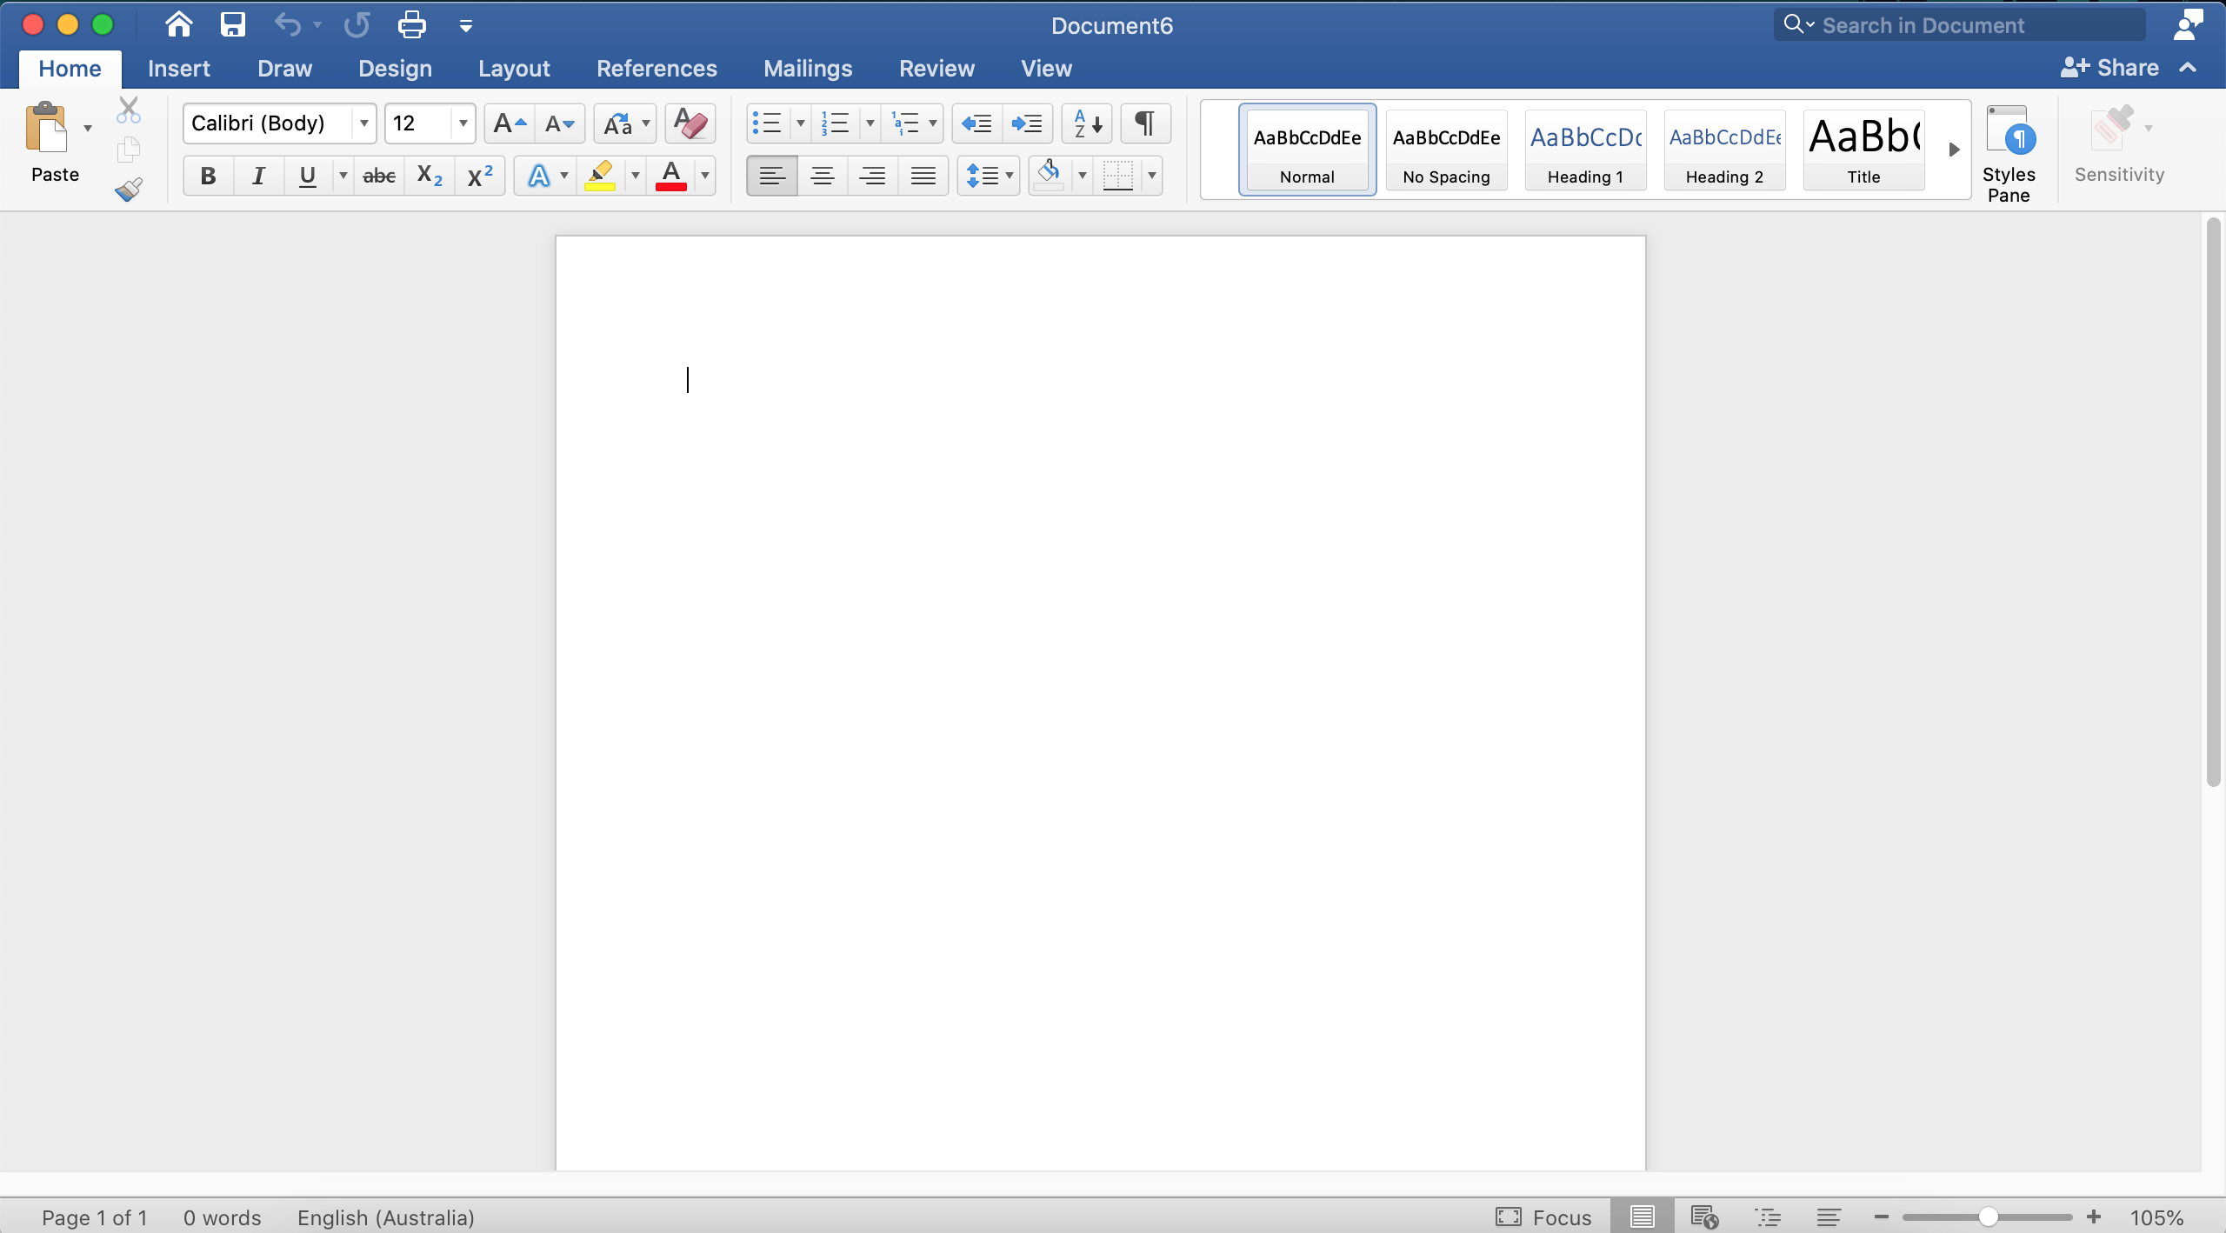
Task: Switch to the Insert tab
Action: pyautogui.click(x=179, y=68)
